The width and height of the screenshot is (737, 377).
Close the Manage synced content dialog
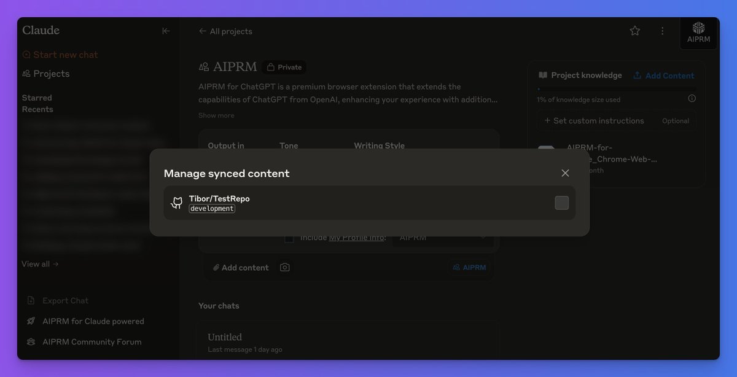pyautogui.click(x=565, y=173)
